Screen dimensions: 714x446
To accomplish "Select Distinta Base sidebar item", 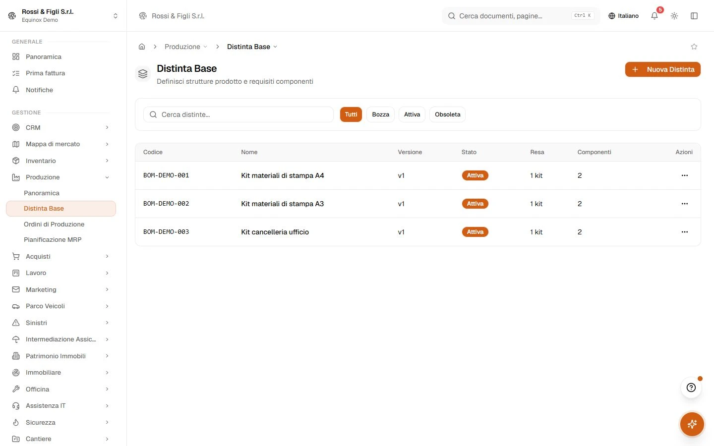I will pos(60,209).
